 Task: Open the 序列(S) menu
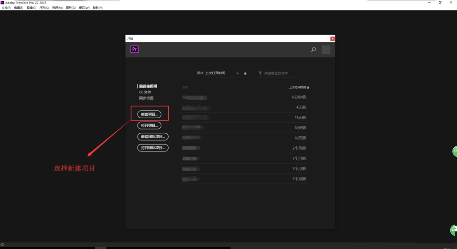point(44,8)
